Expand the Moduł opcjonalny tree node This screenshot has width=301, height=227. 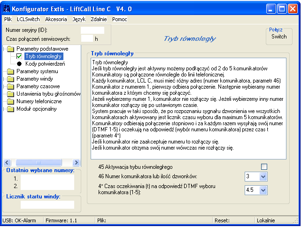4,109
